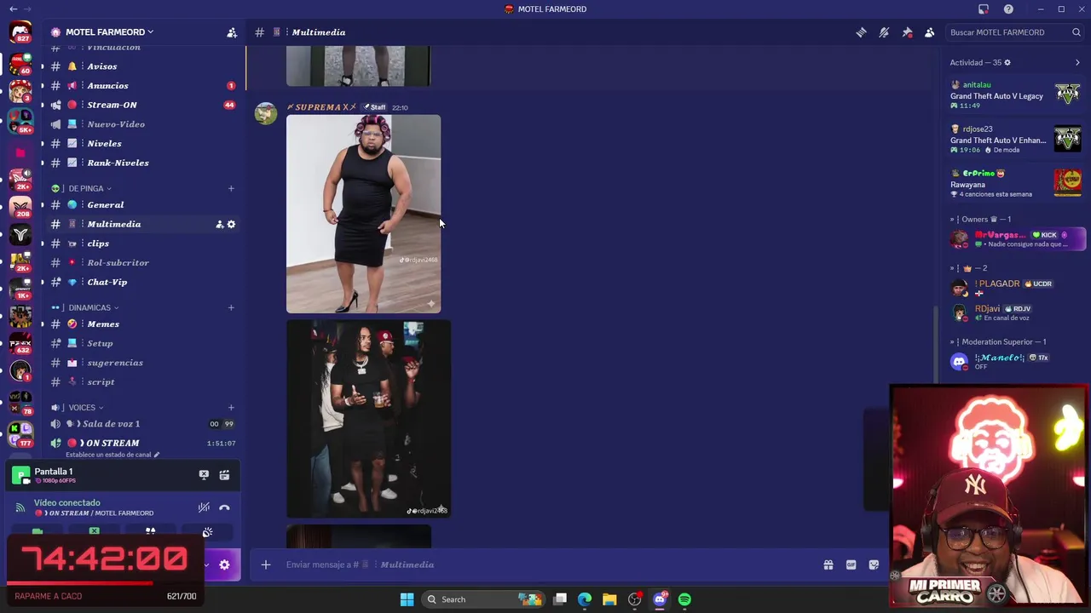
Task: Open rdjose23 activity card
Action: coord(1015,140)
